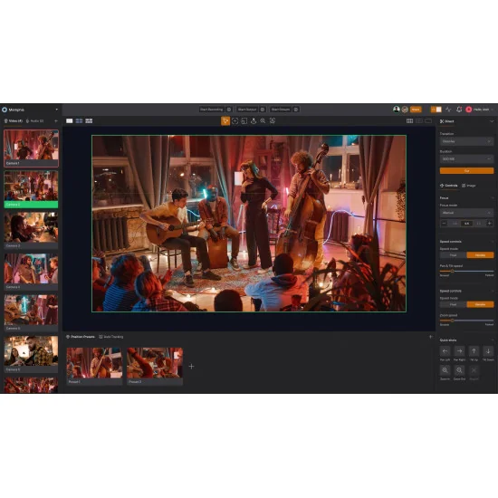The width and height of the screenshot is (498, 498).
Task: Click the Pan Left quick shot arrow
Action: [x=445, y=351]
